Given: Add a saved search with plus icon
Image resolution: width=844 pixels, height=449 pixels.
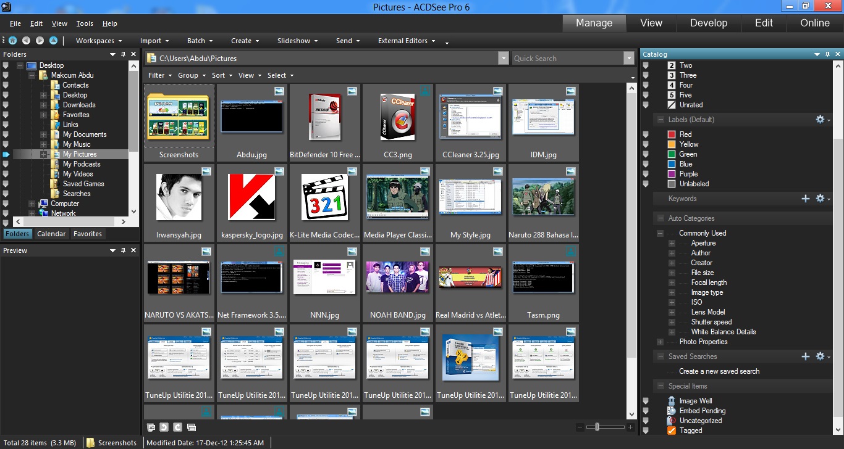Looking at the screenshot, I should pos(805,356).
